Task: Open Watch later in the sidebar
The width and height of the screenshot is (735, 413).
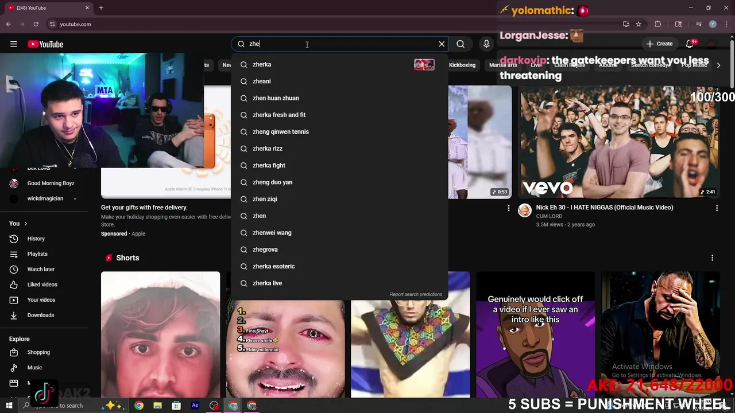Action: coord(41,269)
